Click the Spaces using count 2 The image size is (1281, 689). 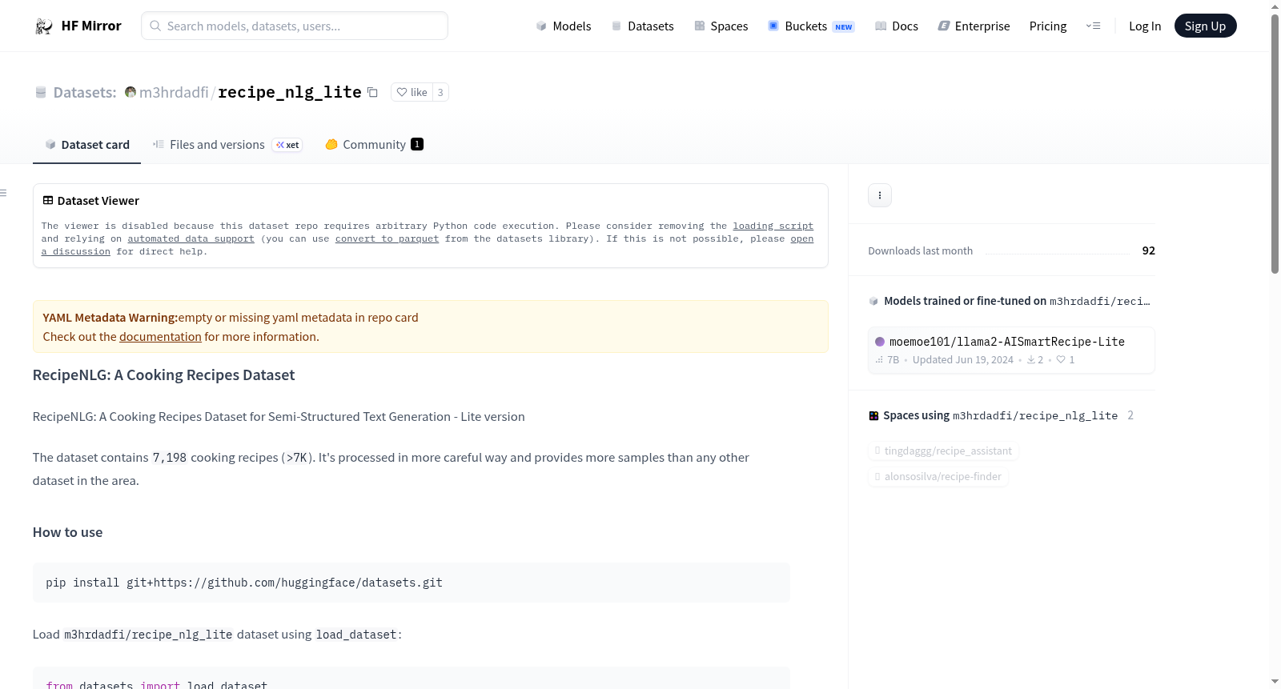(x=1130, y=415)
